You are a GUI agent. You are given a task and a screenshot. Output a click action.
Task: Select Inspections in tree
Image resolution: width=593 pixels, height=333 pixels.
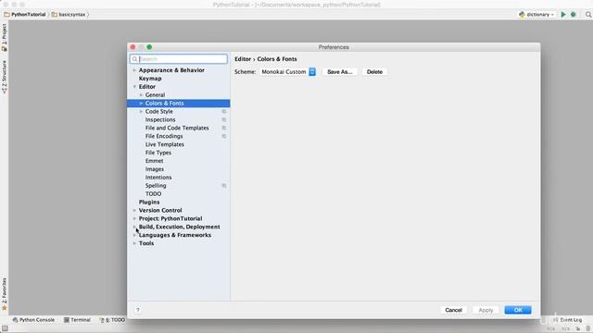(x=160, y=119)
